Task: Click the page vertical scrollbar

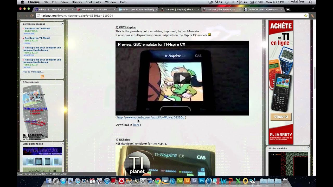Action: point(315,78)
